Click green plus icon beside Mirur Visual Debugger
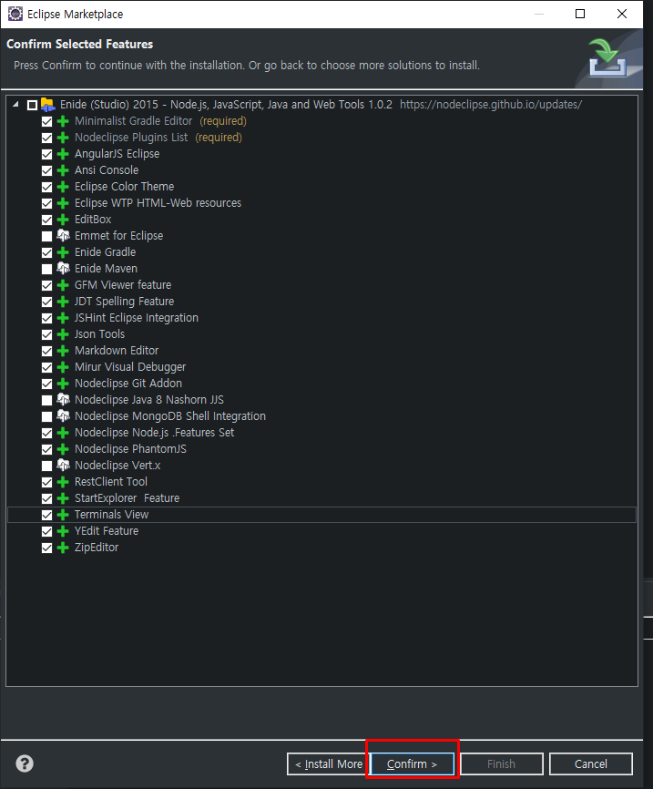 pyautogui.click(x=63, y=367)
